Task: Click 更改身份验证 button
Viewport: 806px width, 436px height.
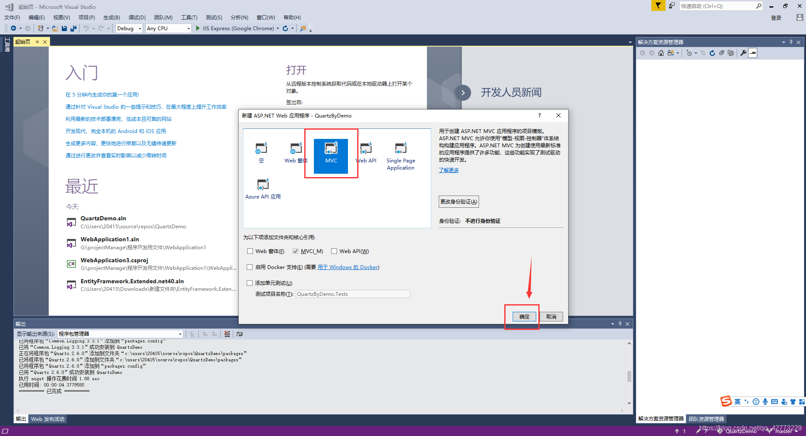Action: click(459, 201)
